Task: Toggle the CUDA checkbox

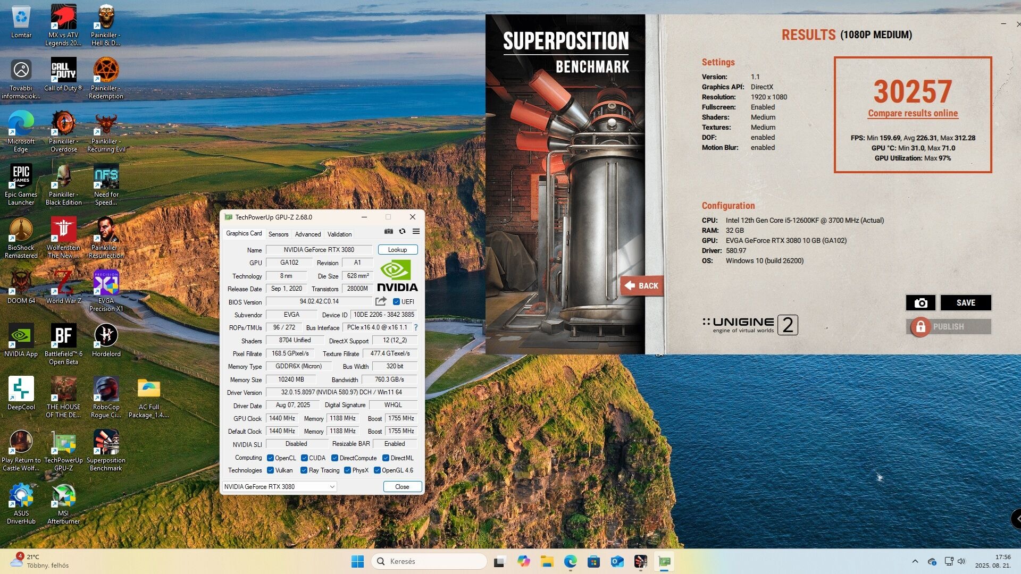Action: 304,458
